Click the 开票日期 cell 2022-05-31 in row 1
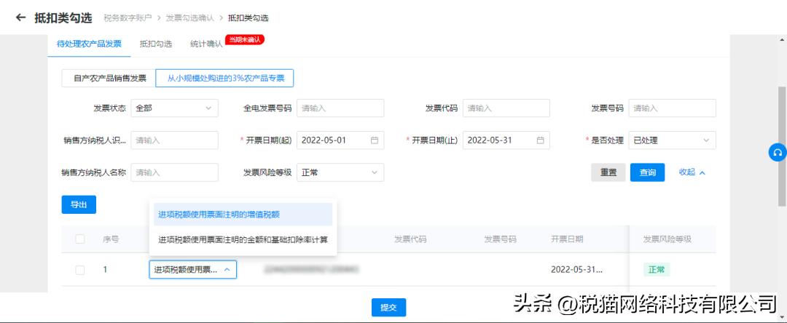The image size is (787, 323). coord(576,269)
